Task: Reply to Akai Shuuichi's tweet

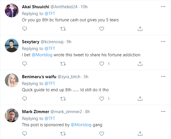Action: click(25, 29)
